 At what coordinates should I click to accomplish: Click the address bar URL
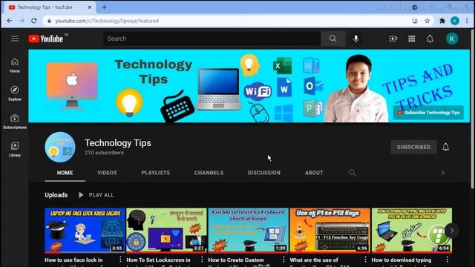tap(107, 21)
